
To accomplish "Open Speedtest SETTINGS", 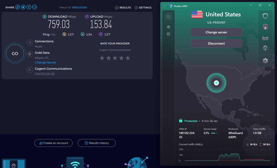I will pyautogui.click(x=143, y=8).
